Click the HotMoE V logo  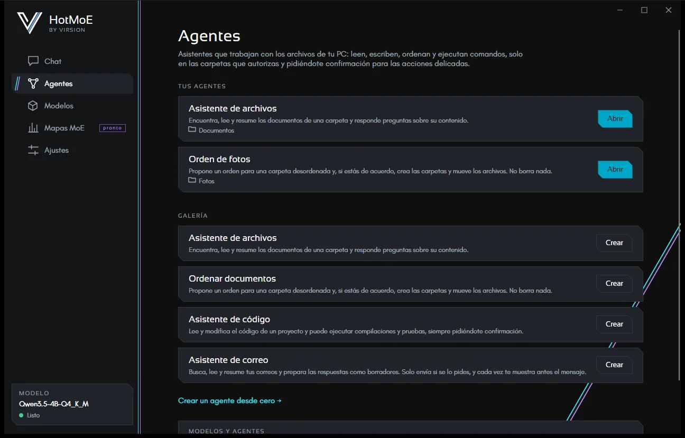[30, 23]
